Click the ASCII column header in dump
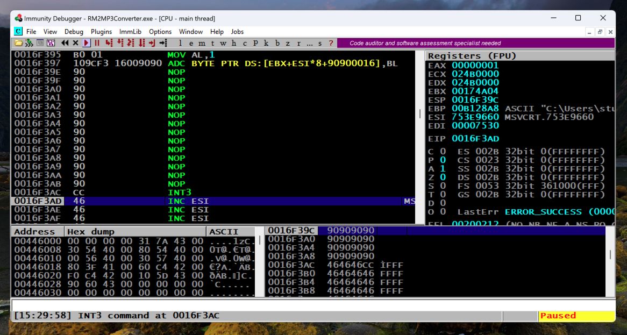 pyautogui.click(x=231, y=231)
